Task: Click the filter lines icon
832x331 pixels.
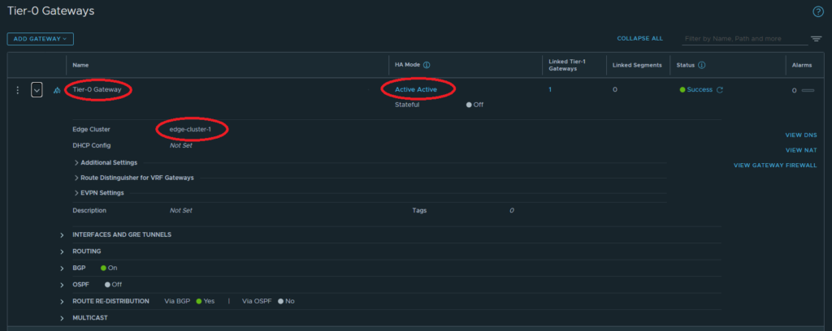Action: coord(816,39)
